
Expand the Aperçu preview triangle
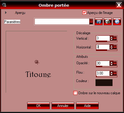point(6,13)
